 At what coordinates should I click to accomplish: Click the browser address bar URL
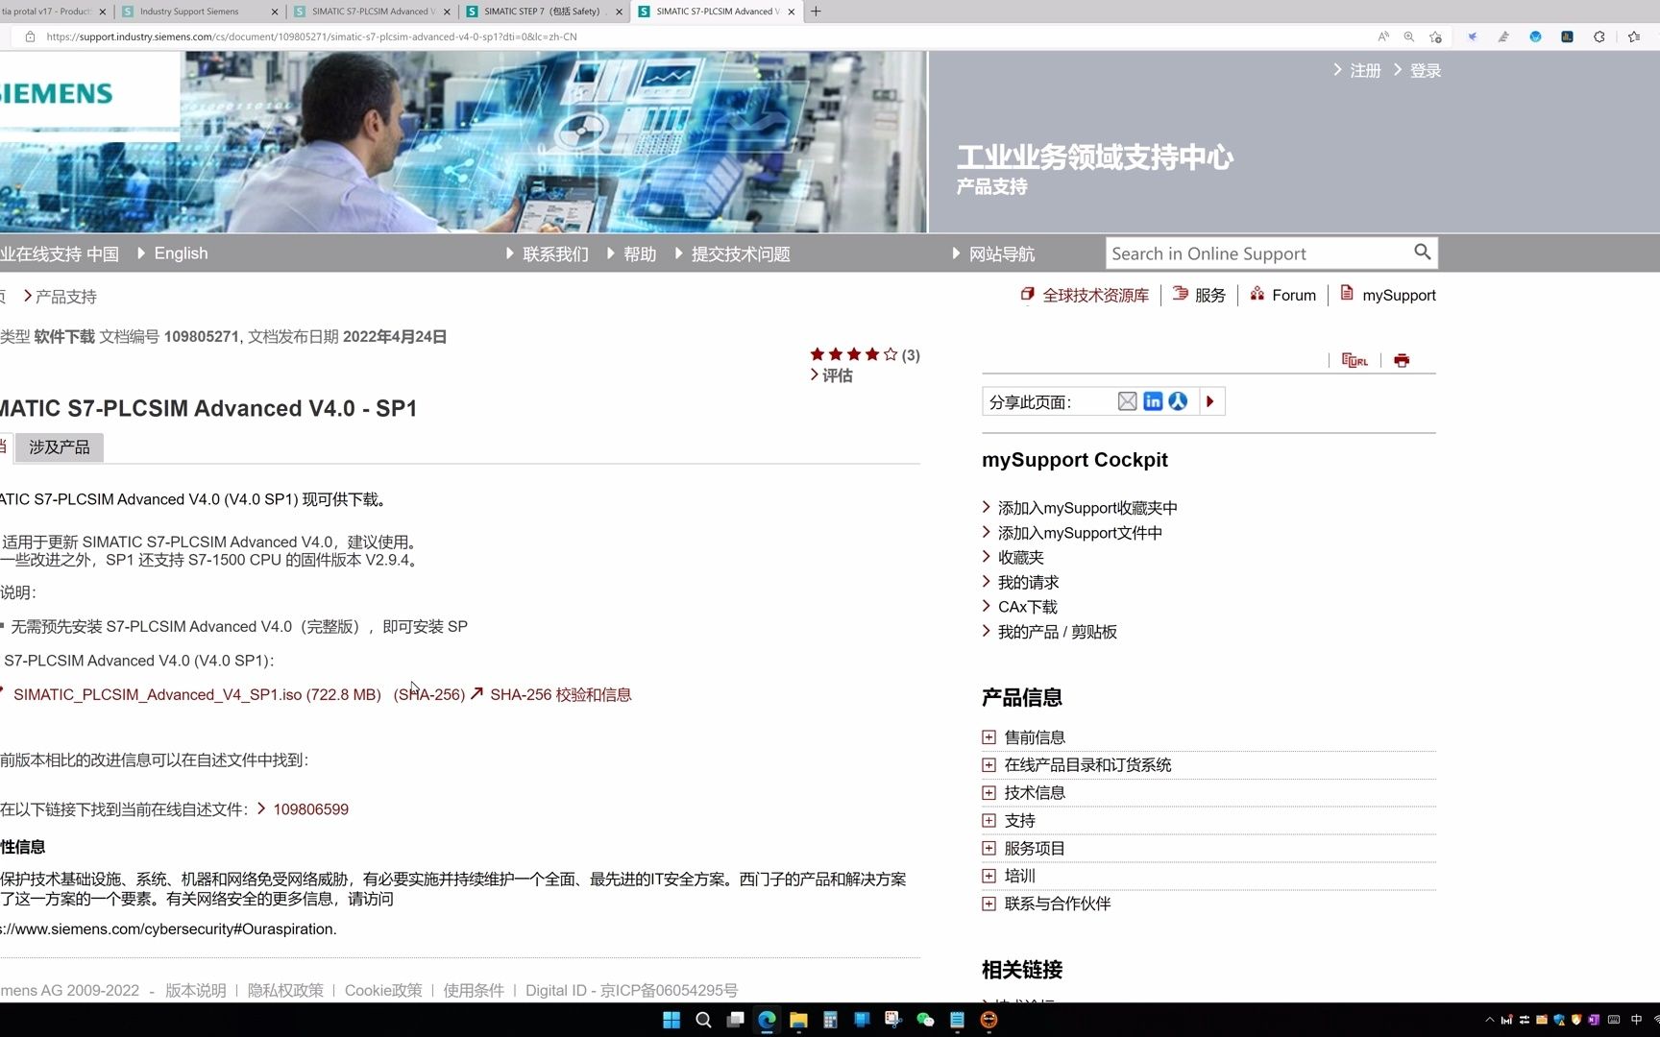(311, 36)
